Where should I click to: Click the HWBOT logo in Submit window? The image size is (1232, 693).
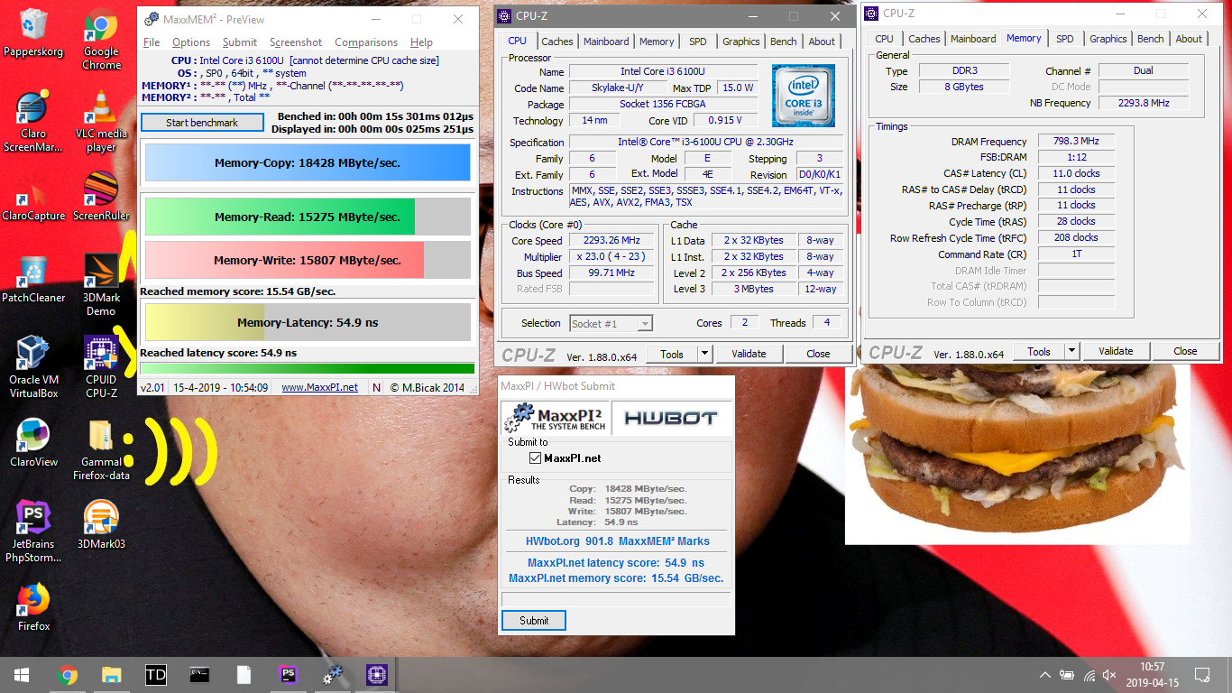pos(670,418)
